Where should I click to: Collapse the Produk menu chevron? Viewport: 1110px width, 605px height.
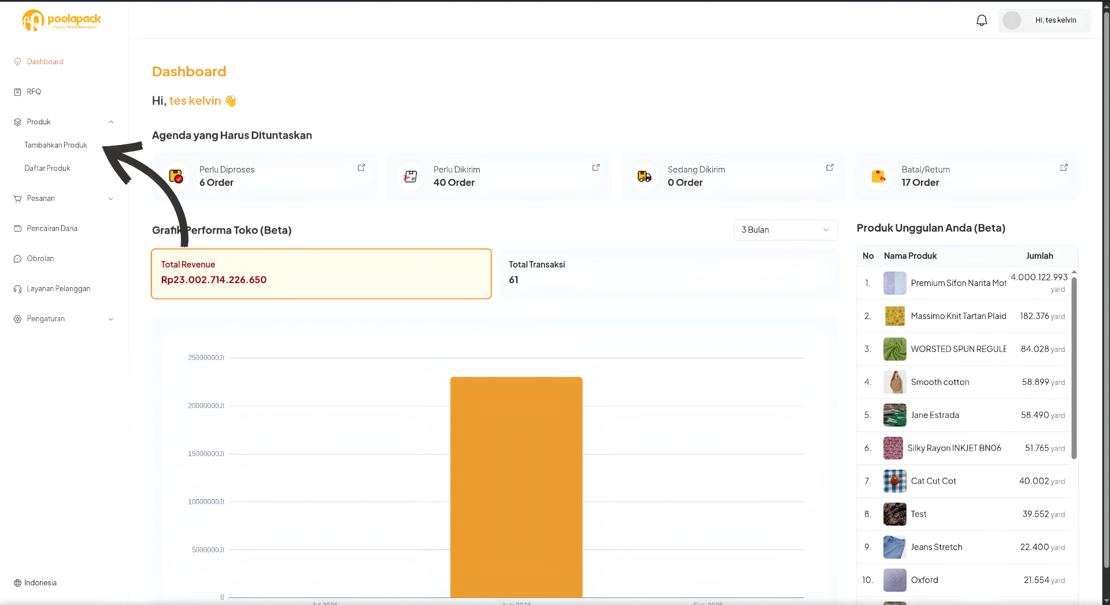pyautogui.click(x=110, y=122)
